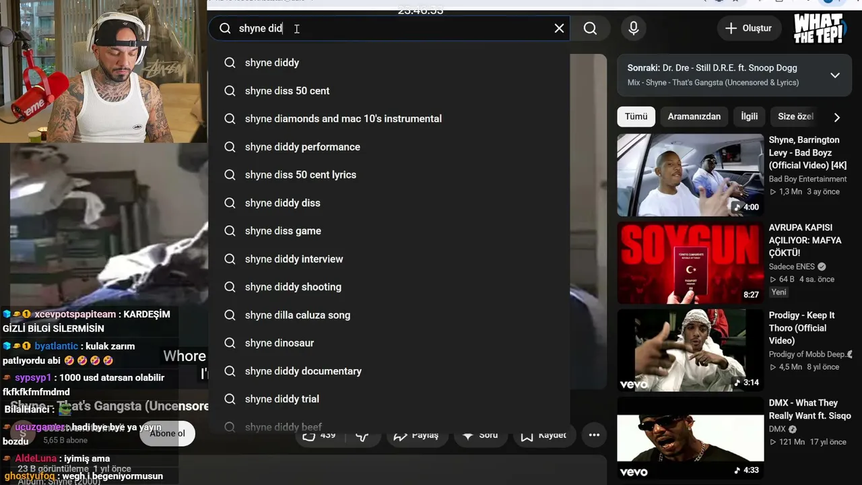
Task: Open title 'AVRUPA KAPISI AÇILIYOR: MAFYA ÇÖKTÜ!'
Action: [x=805, y=240]
